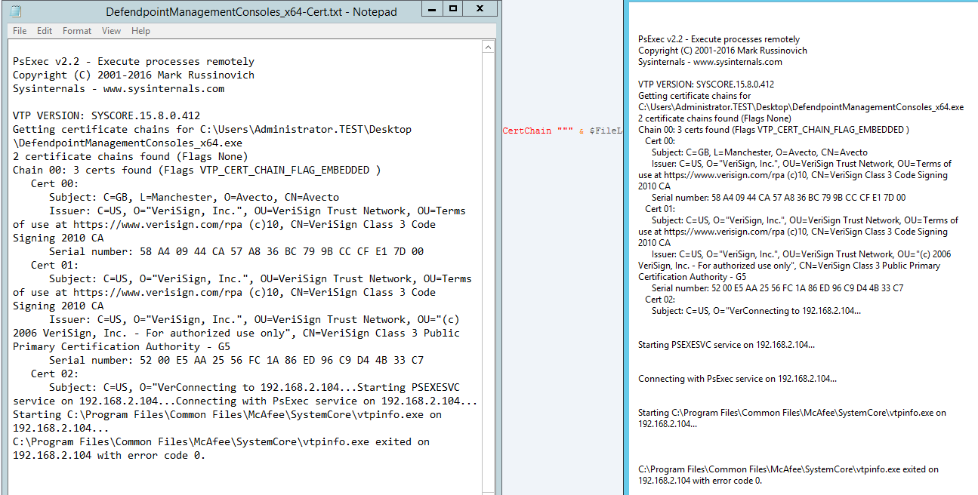The height and width of the screenshot is (495, 978).
Task: Click 'Cert 02:' line in Notepad
Action: 54,374
